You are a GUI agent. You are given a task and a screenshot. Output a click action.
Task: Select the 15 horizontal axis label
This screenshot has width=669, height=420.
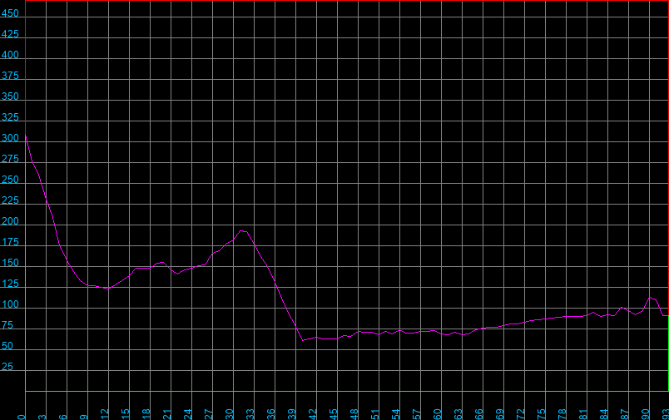(x=126, y=414)
